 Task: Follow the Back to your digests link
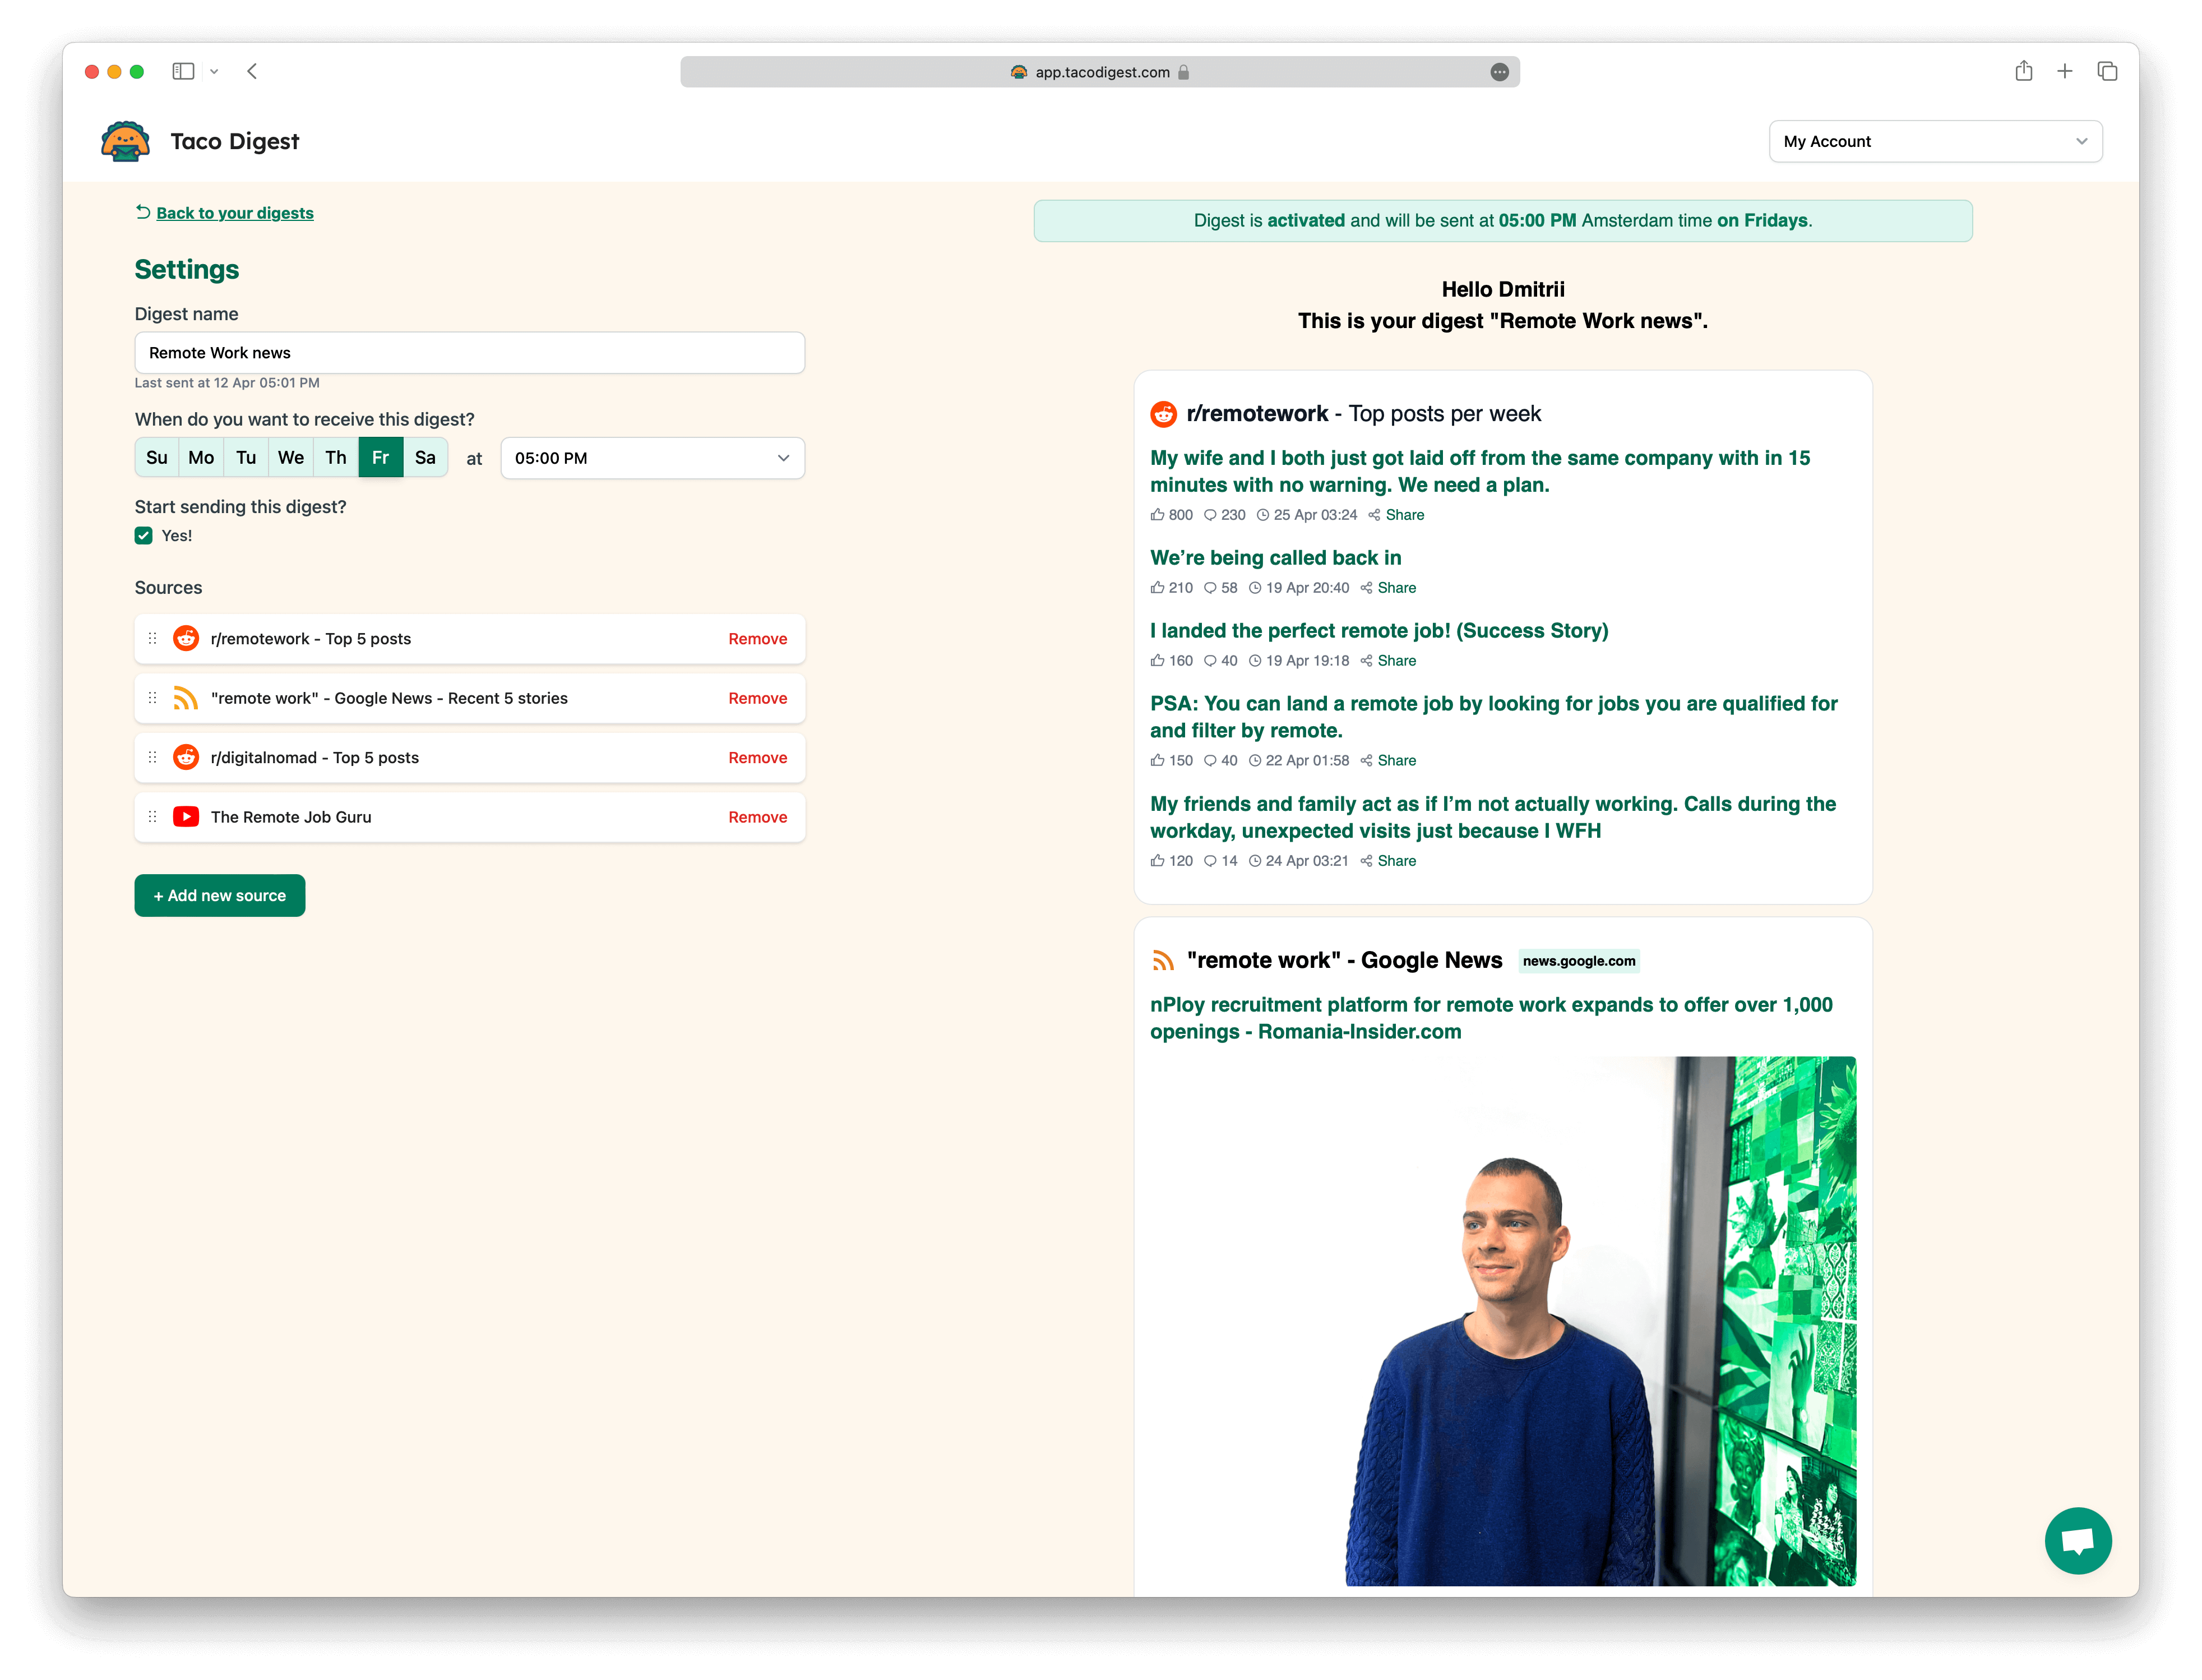[234, 213]
